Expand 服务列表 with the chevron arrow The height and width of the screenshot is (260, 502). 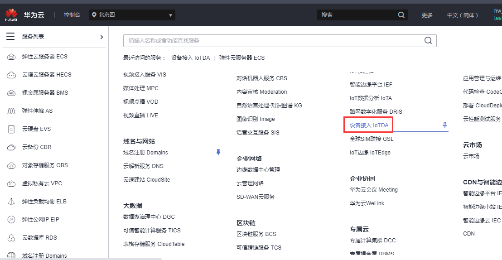tap(102, 37)
